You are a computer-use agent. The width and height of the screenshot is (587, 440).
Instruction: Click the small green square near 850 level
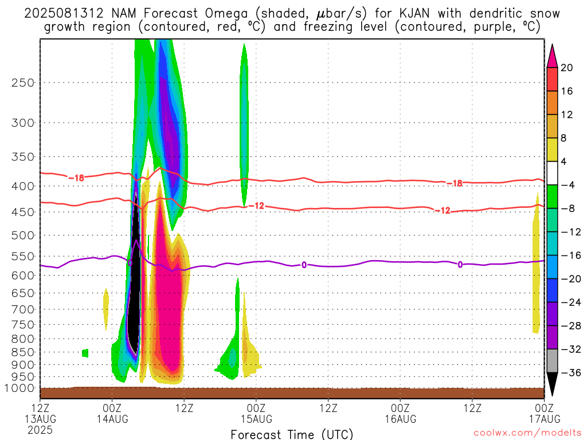(x=85, y=353)
